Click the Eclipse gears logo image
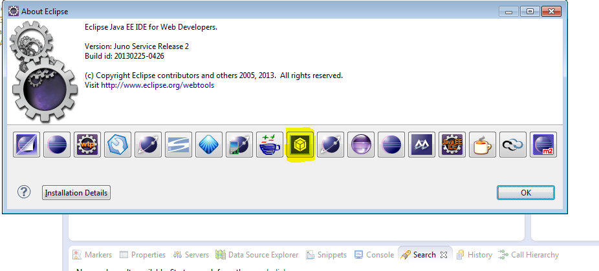The image size is (599, 271). 43,71
